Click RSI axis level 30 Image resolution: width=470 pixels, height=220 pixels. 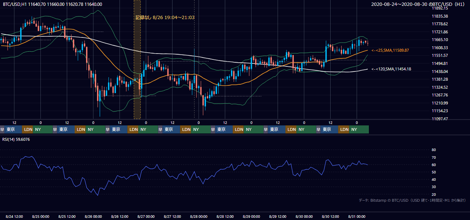434,187
